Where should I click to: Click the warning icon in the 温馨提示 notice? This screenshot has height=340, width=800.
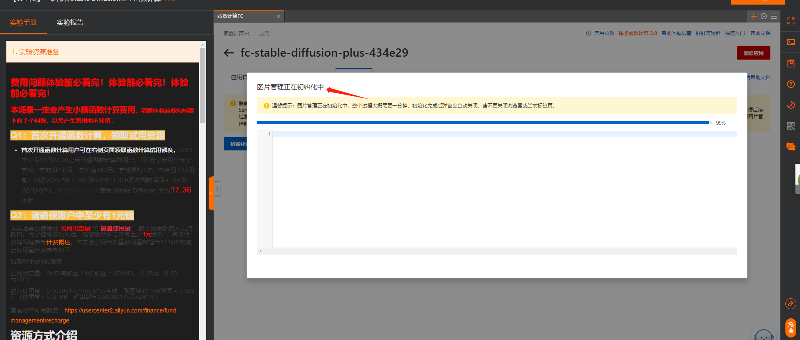[x=266, y=106]
